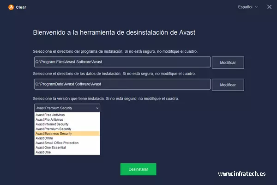277x185 pixels.
Task: Choose Avast Internet Security option
Action: (x=67, y=124)
